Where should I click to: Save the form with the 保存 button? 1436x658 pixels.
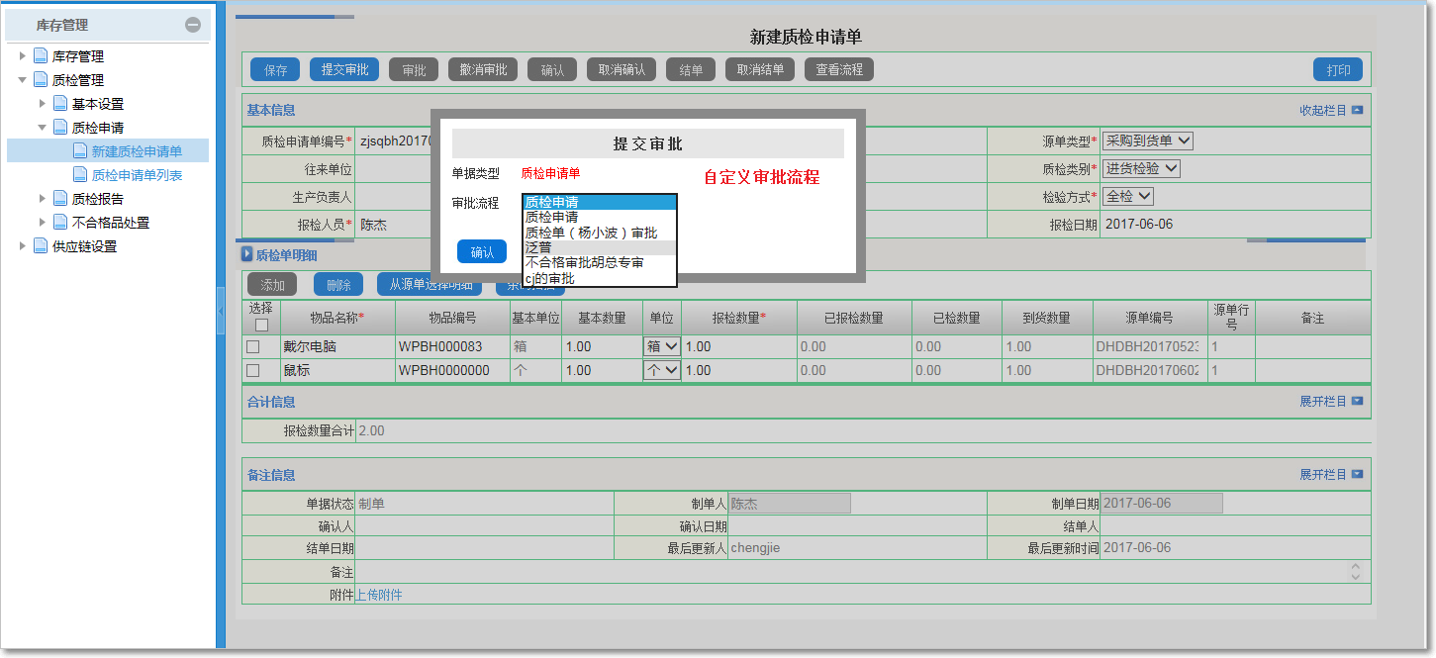pos(274,68)
